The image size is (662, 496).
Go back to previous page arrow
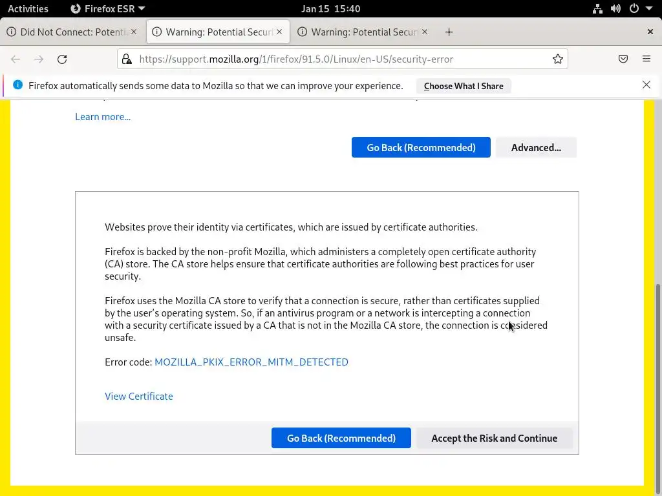(x=16, y=59)
